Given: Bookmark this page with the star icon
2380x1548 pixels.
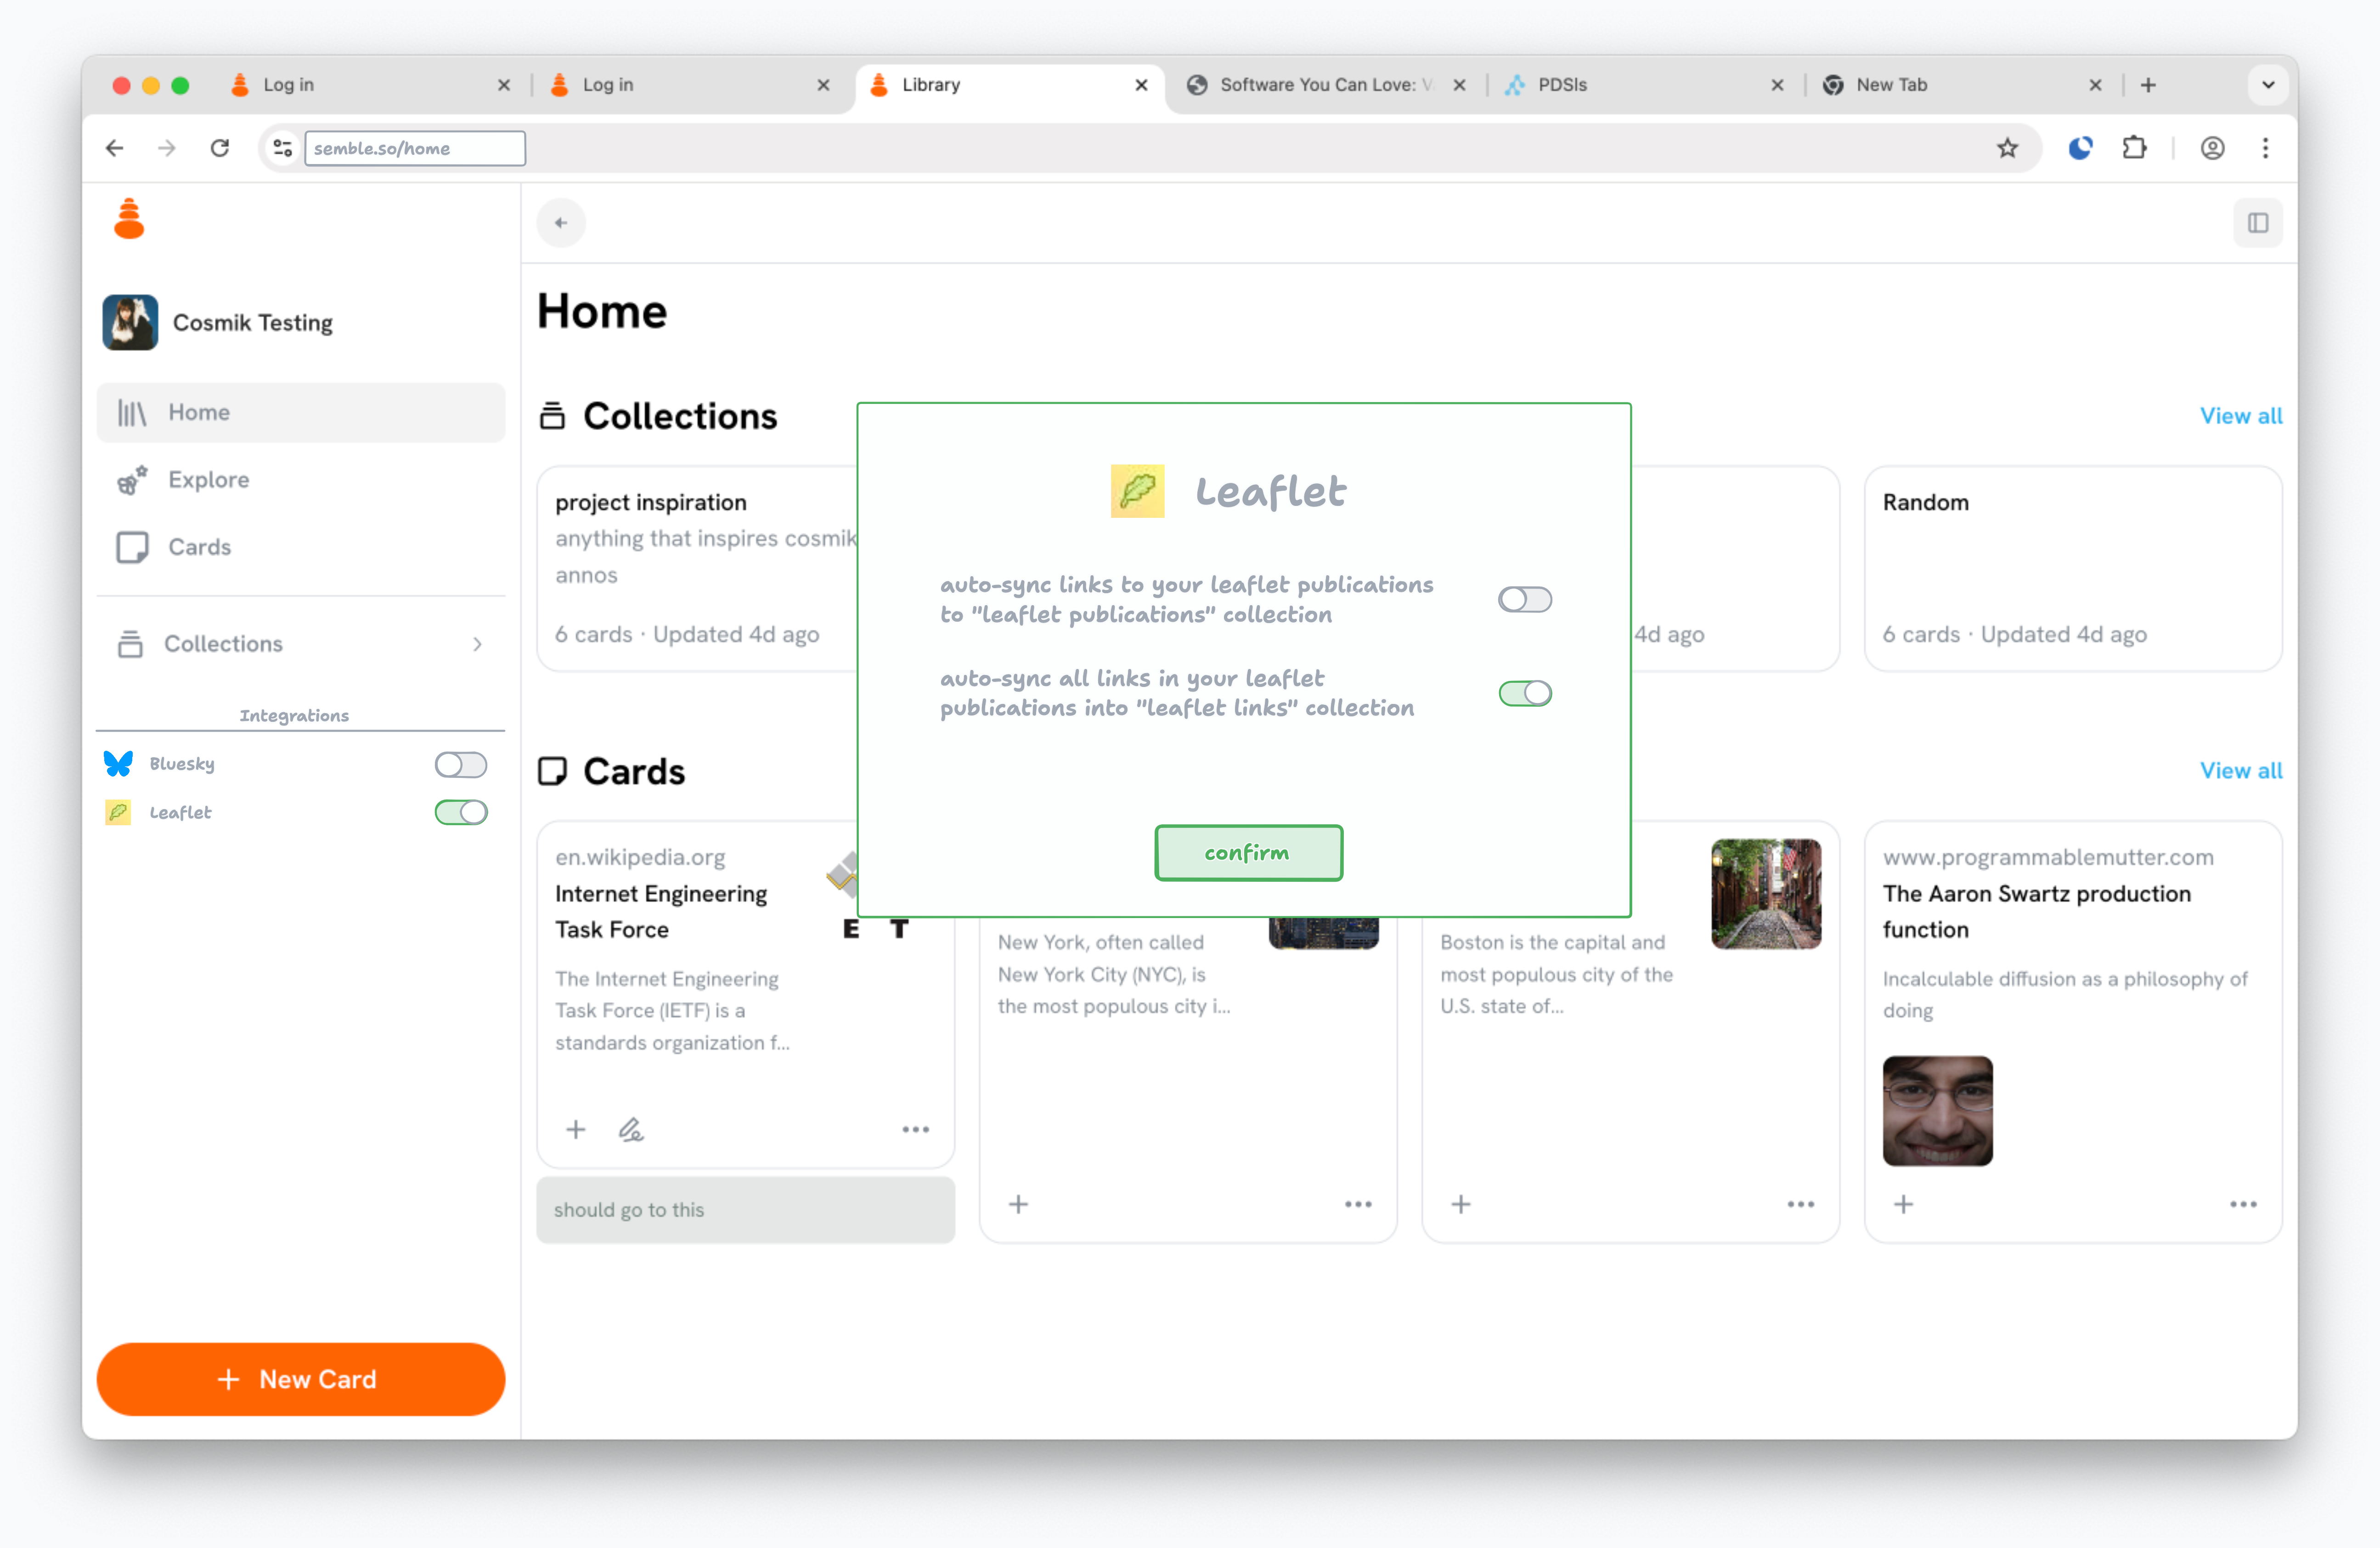Looking at the screenshot, I should click(x=2007, y=148).
